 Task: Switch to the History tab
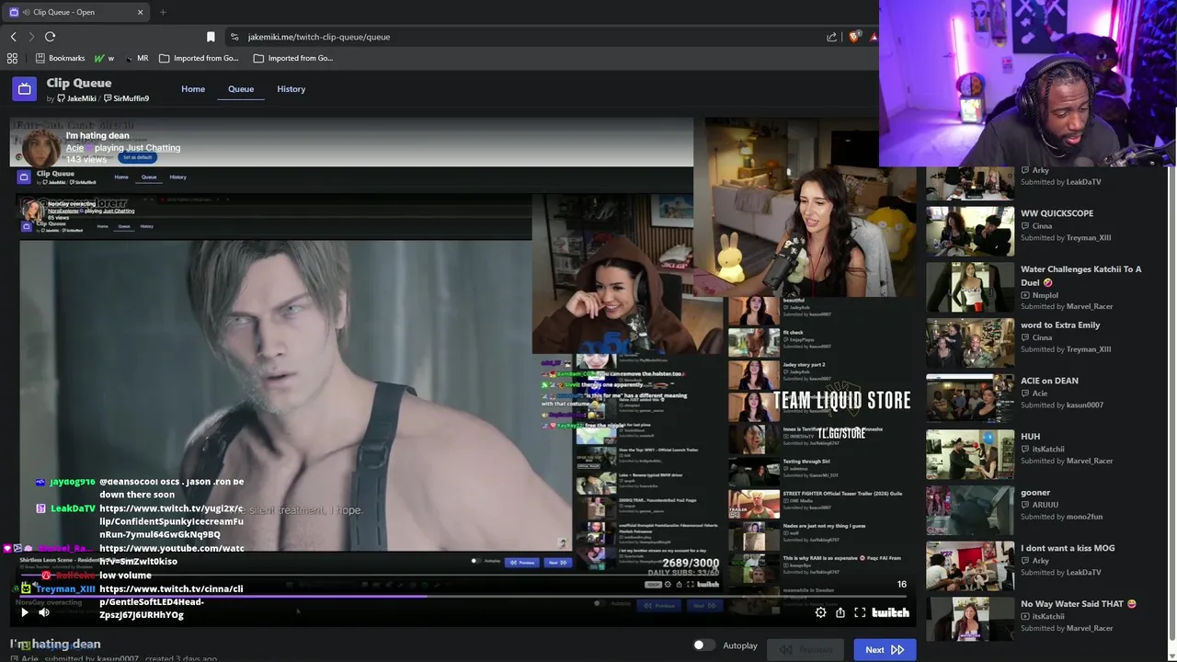tap(291, 89)
